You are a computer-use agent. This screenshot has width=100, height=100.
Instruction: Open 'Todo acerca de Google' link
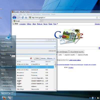(77, 64)
